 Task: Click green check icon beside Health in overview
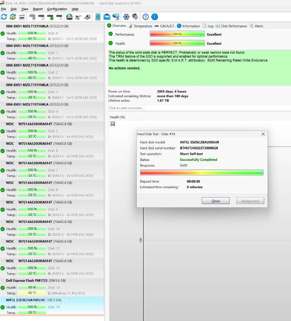click(111, 43)
